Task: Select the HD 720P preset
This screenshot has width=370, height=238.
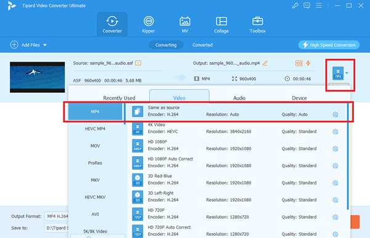Action: [236, 214]
